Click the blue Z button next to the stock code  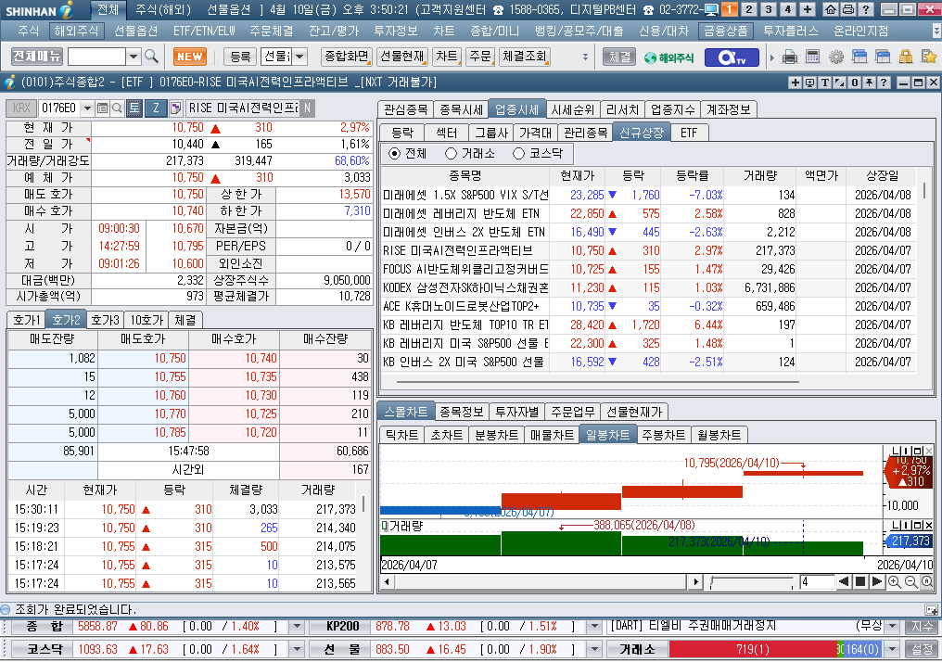[x=156, y=108]
